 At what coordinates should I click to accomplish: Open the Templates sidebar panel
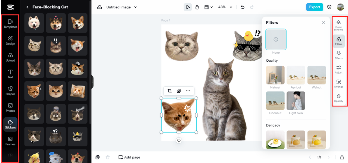10,24
